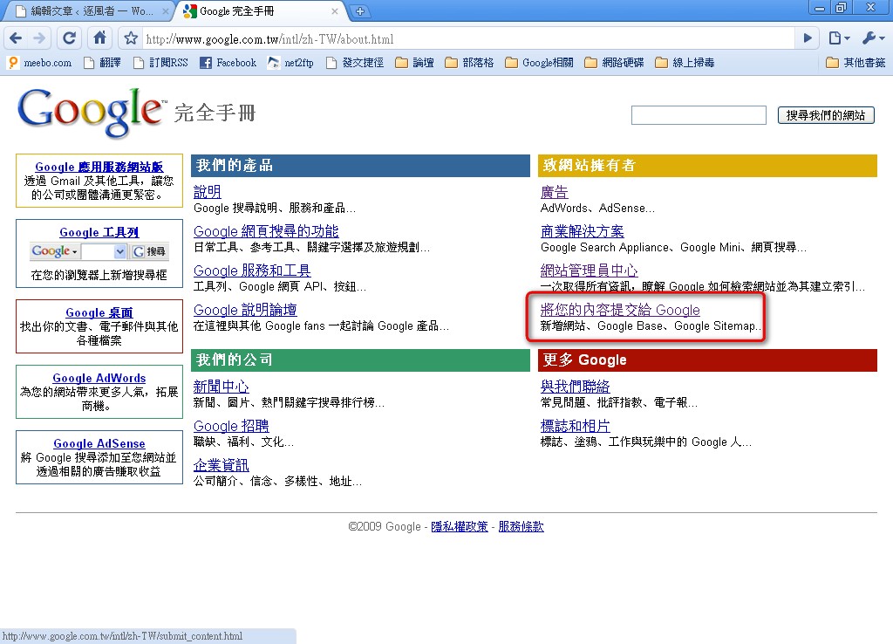Image resolution: width=893 pixels, height=644 pixels.
Task: Click the Go arrow beside the address bar
Action: click(807, 38)
